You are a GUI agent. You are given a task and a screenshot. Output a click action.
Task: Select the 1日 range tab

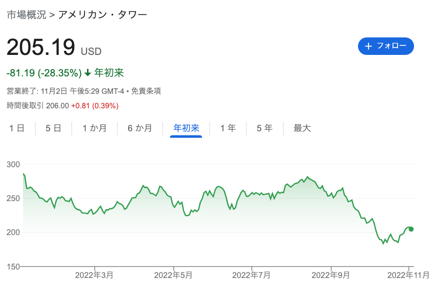pyautogui.click(x=17, y=128)
